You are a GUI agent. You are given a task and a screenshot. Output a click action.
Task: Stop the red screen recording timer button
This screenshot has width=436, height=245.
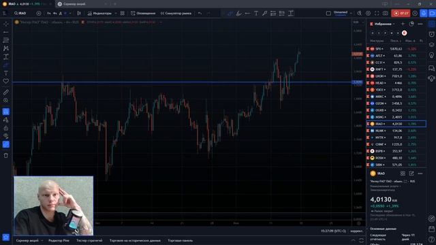(x=401, y=14)
